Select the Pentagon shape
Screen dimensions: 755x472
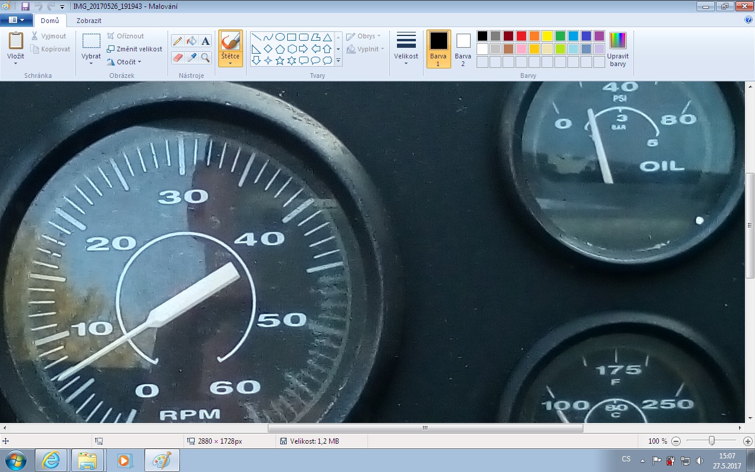[x=280, y=49]
